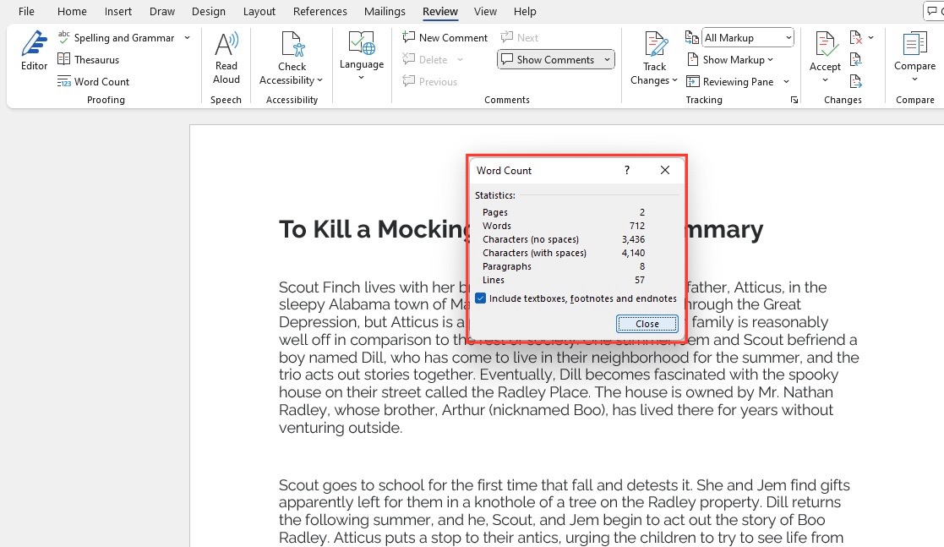Click the Close button in Word Count dialog
Screen dimensions: 944x547
pyautogui.click(x=647, y=324)
